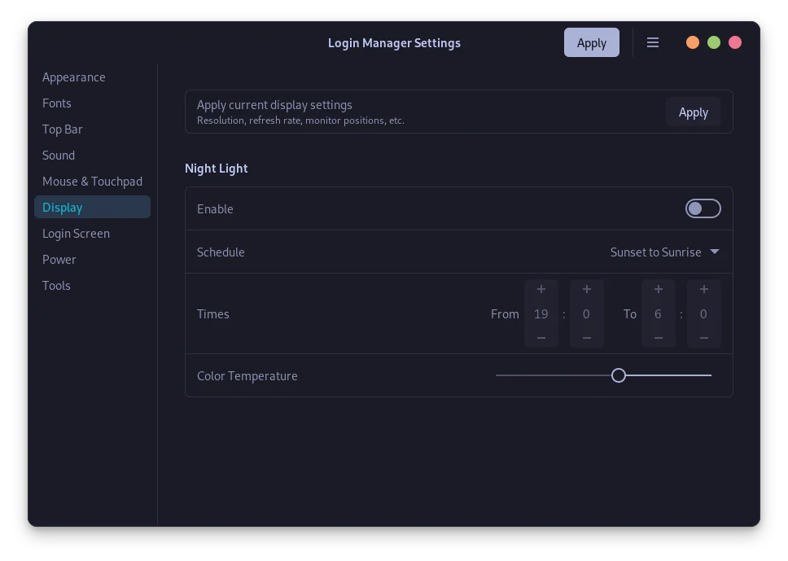Open the application hamburger menu
This screenshot has width=788, height=561.
(653, 42)
